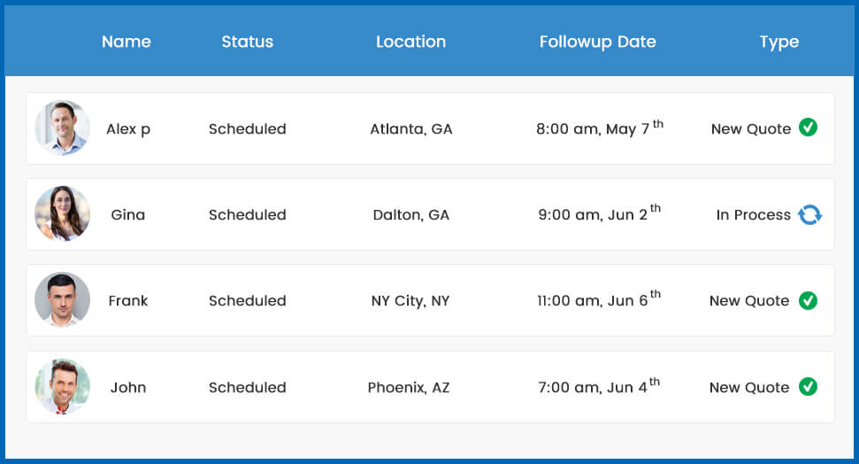The height and width of the screenshot is (464, 859).
Task: Click the green checkmark in Frank's row
Action: click(808, 300)
